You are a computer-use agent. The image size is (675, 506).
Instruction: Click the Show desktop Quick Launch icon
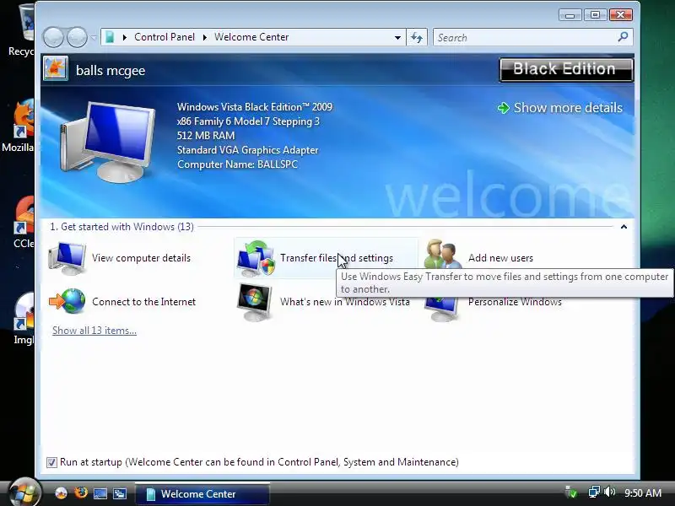point(100,493)
